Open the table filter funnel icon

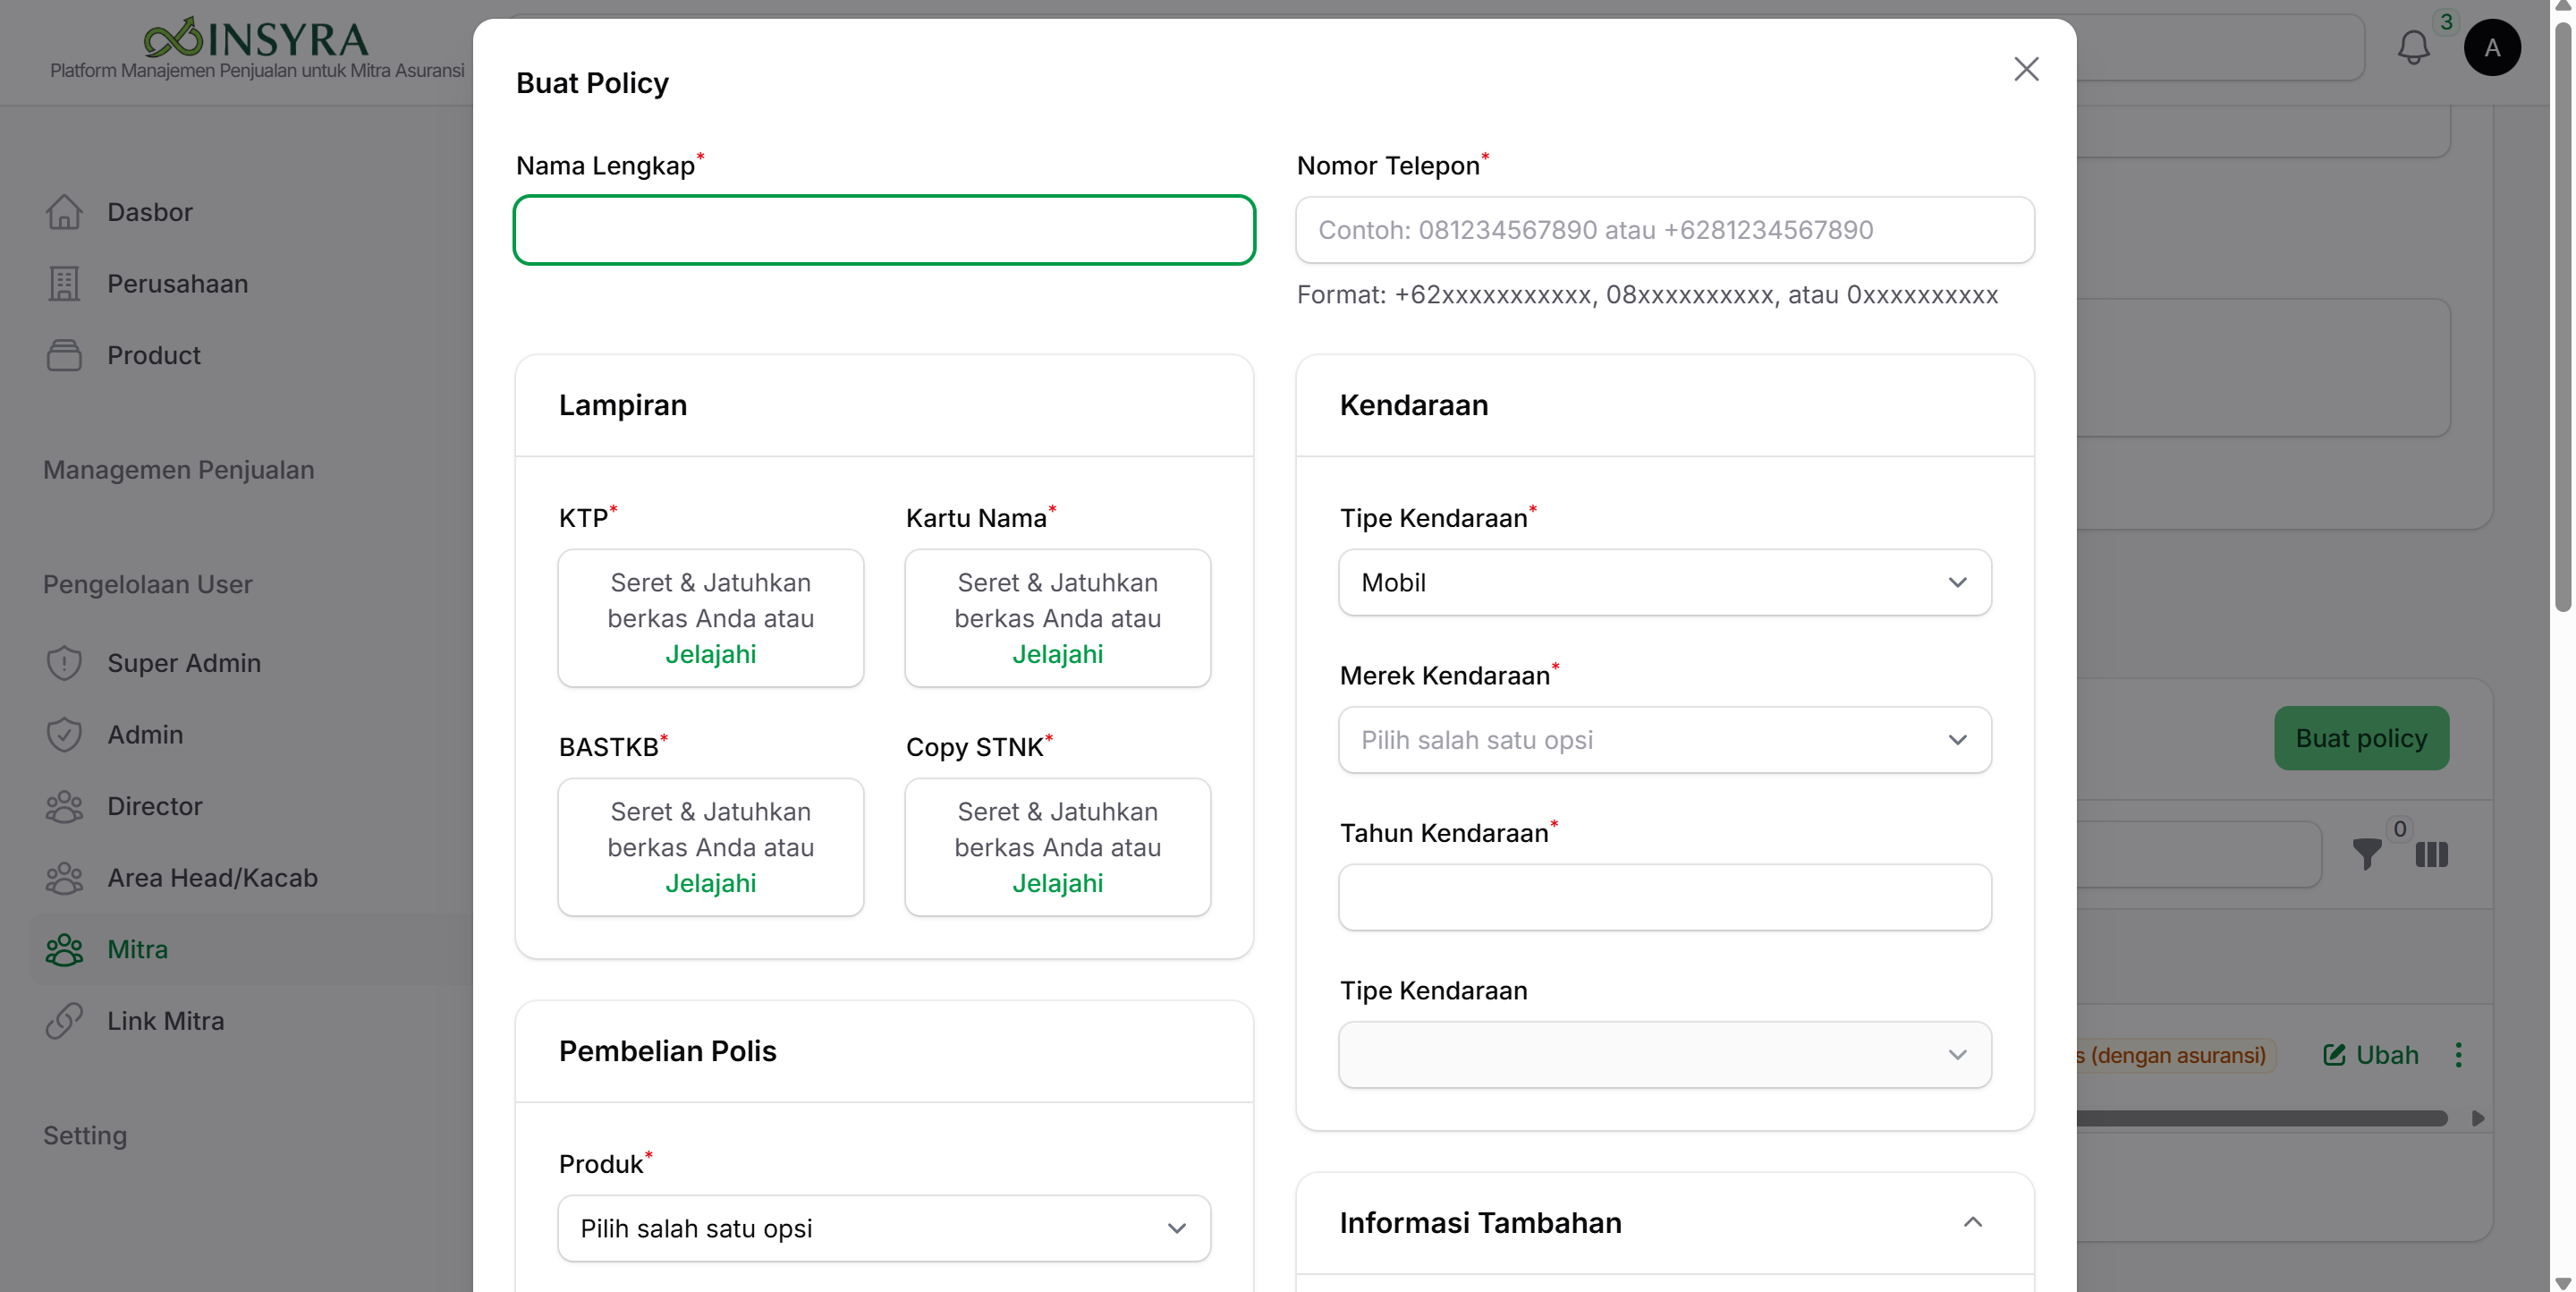point(2366,854)
